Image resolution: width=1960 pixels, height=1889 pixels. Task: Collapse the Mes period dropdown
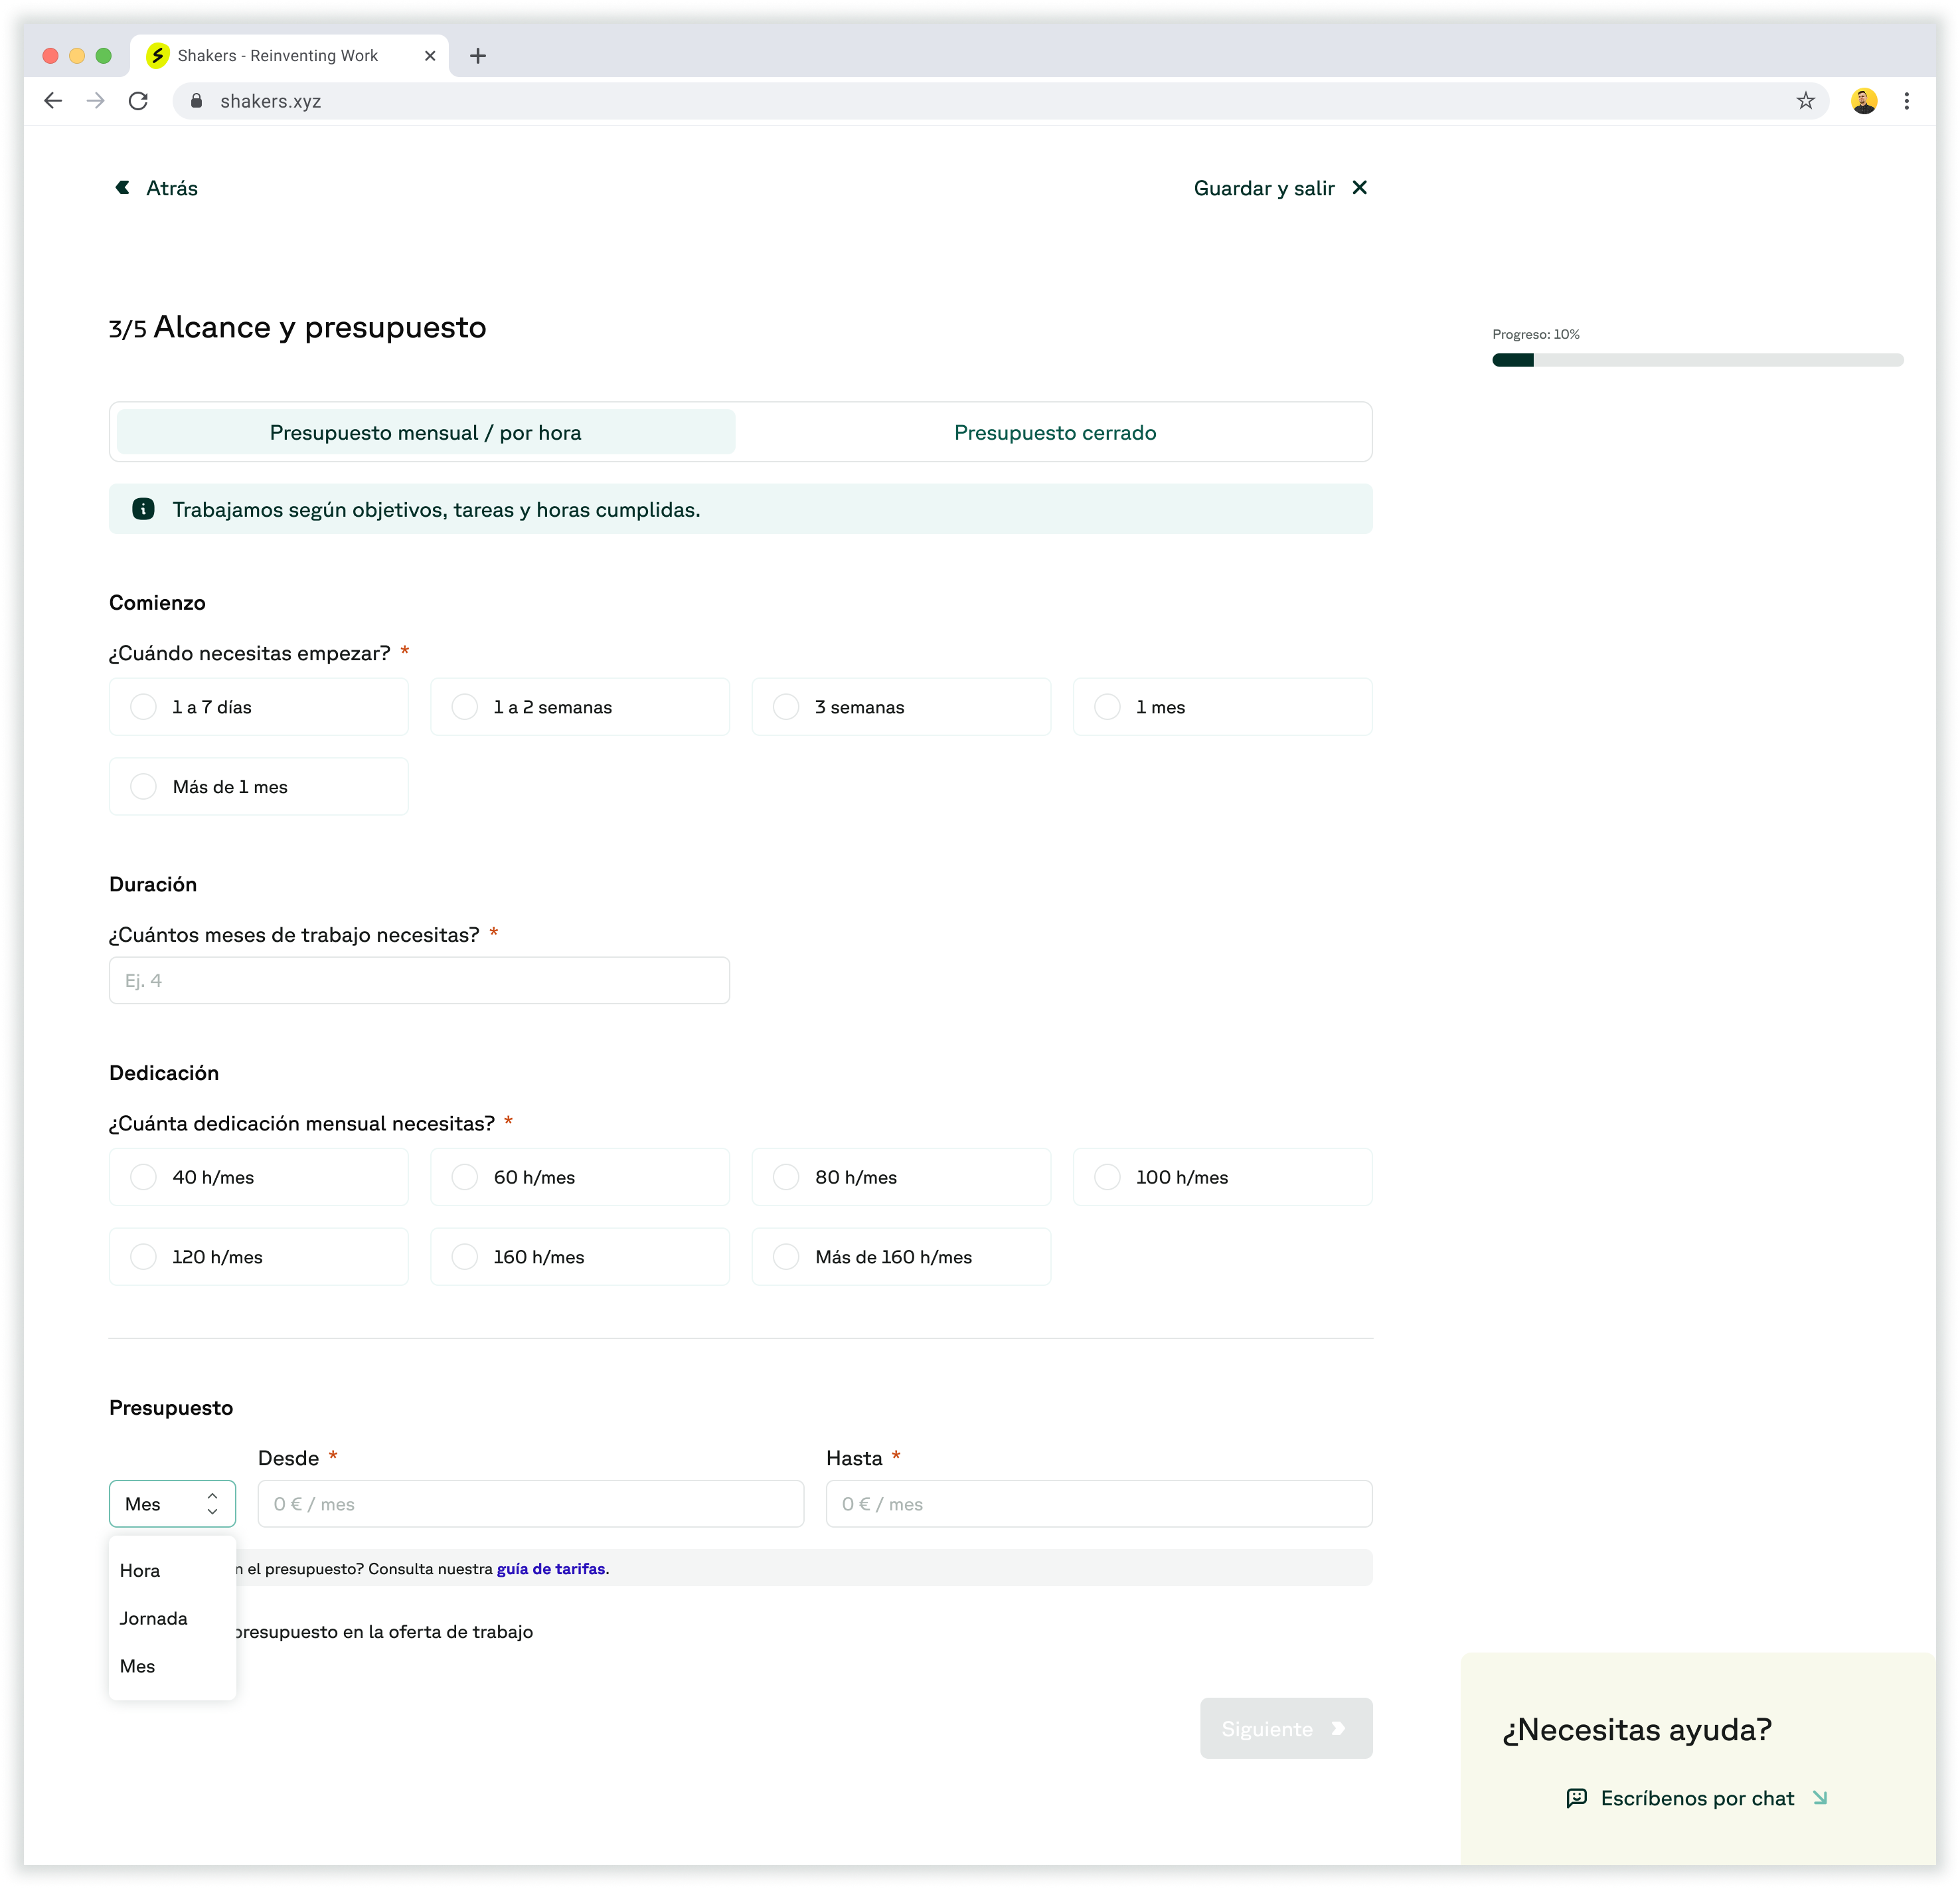[x=172, y=1504]
